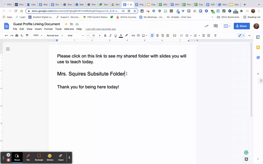
Task: Select Left align
Action: pos(152,36)
